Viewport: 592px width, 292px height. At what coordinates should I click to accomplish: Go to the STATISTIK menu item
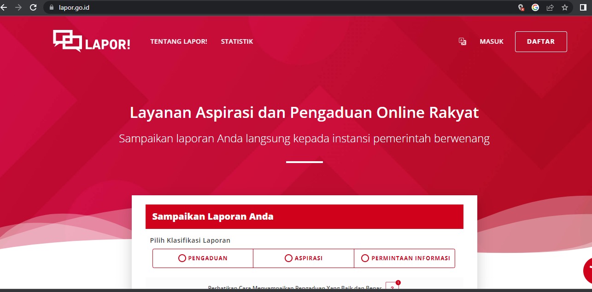click(x=237, y=41)
